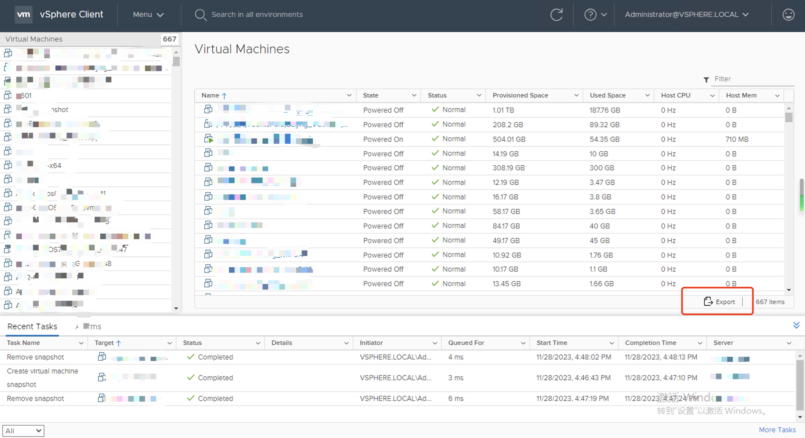The image size is (805, 438).
Task: Expand the Recent Tasks panel section
Action: tap(796, 325)
